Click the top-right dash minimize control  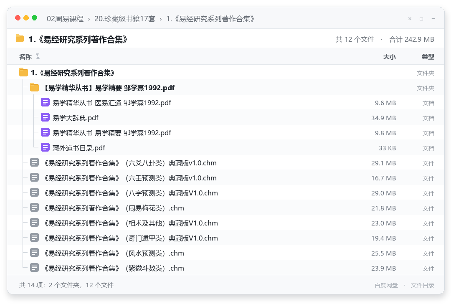[x=433, y=19]
